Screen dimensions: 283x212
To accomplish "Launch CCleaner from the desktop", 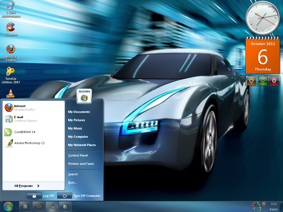I will coord(11,29).
